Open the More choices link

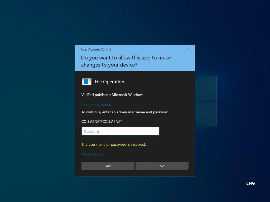click(x=92, y=154)
